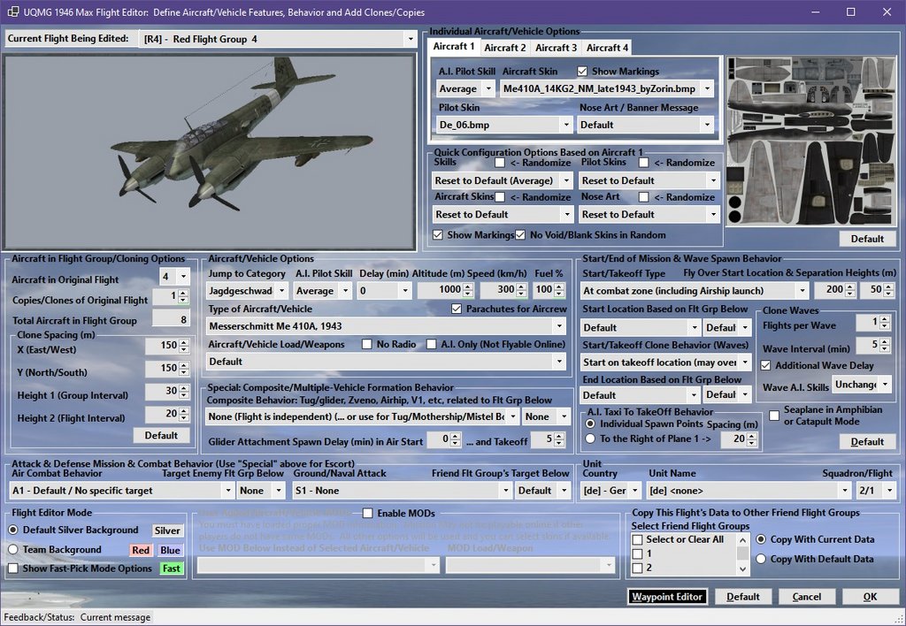
Task: Toggle No Void/Blank Skins in Random
Action: pyautogui.click(x=520, y=235)
